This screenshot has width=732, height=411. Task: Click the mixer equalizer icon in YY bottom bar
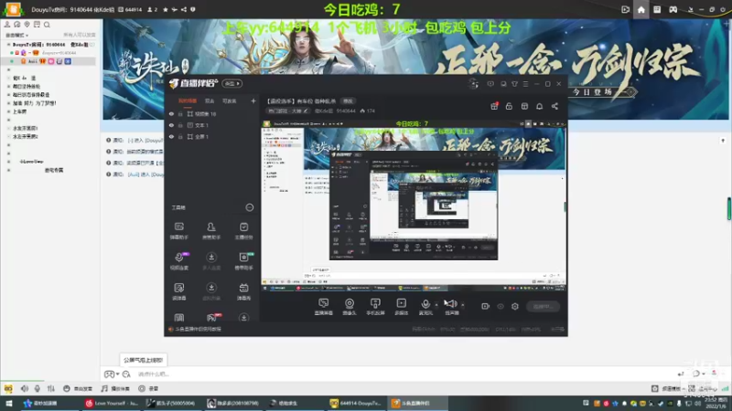(51, 388)
